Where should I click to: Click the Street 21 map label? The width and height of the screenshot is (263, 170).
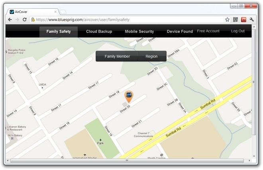137,124
